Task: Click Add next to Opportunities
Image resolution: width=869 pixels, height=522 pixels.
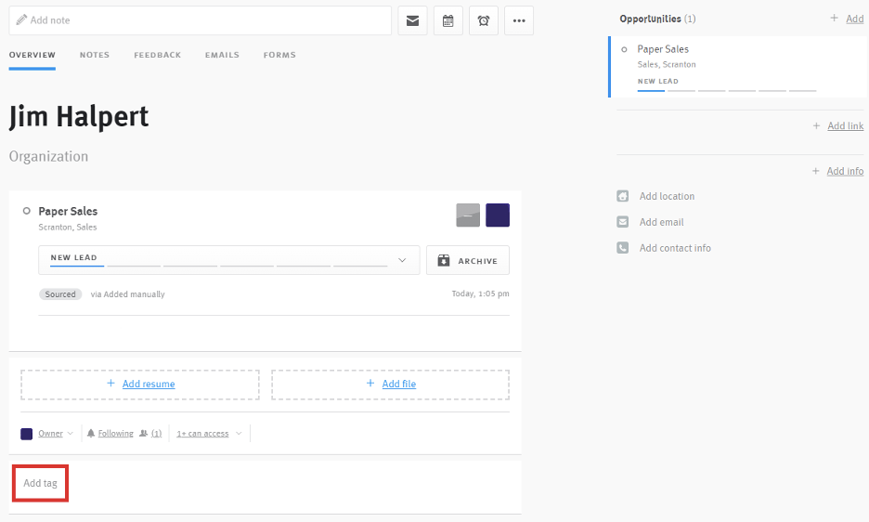Action: (x=854, y=19)
